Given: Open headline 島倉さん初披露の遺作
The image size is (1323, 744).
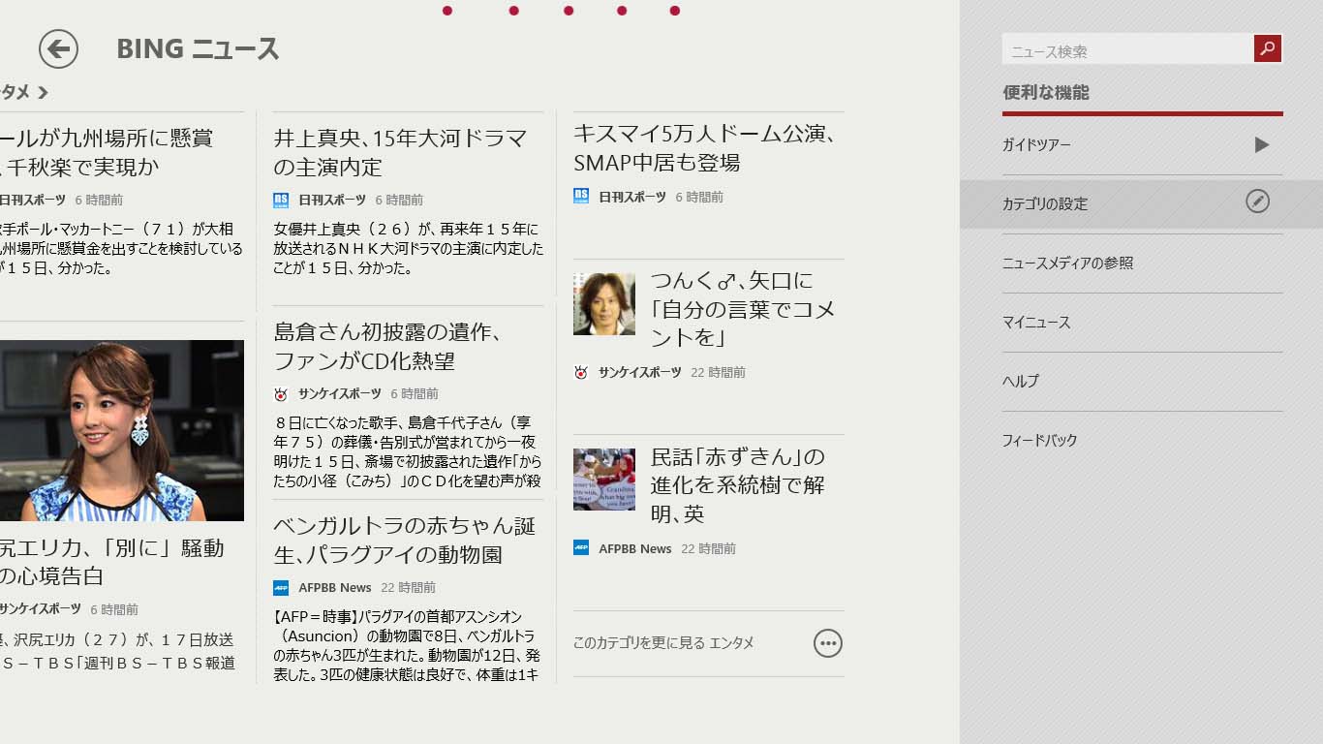Looking at the screenshot, I should 387,346.
